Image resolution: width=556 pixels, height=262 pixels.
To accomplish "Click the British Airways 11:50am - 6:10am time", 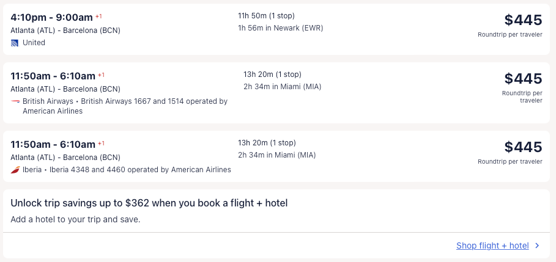I will point(53,76).
